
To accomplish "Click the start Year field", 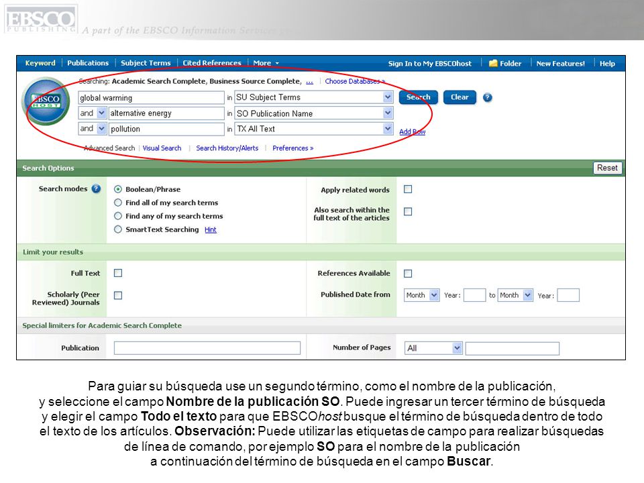I will [x=475, y=295].
